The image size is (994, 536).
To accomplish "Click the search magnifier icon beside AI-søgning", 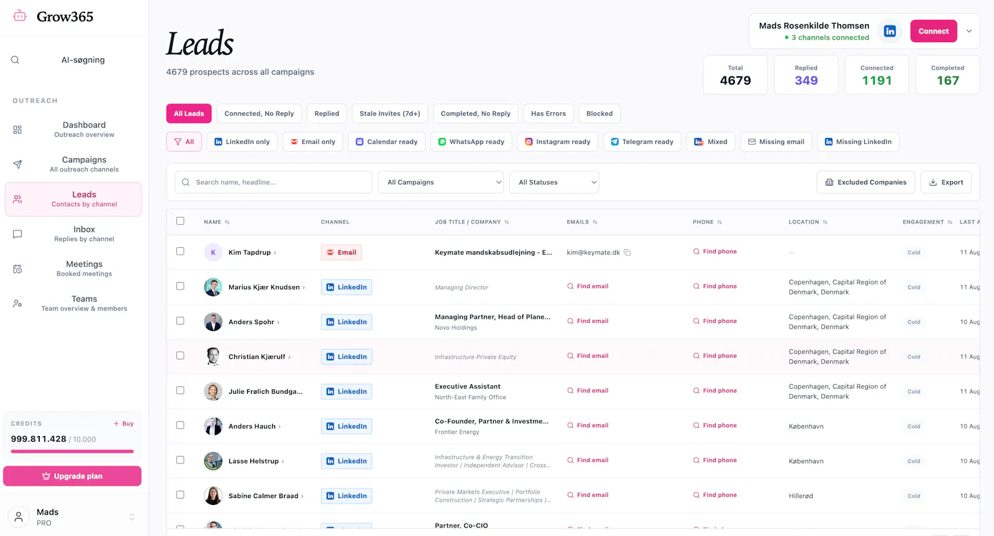I will click(x=15, y=60).
